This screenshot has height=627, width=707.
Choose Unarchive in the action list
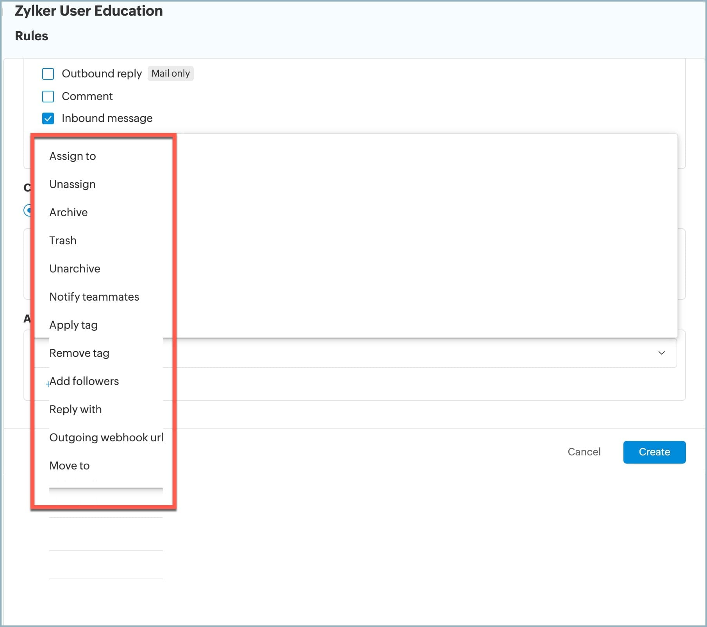(75, 269)
